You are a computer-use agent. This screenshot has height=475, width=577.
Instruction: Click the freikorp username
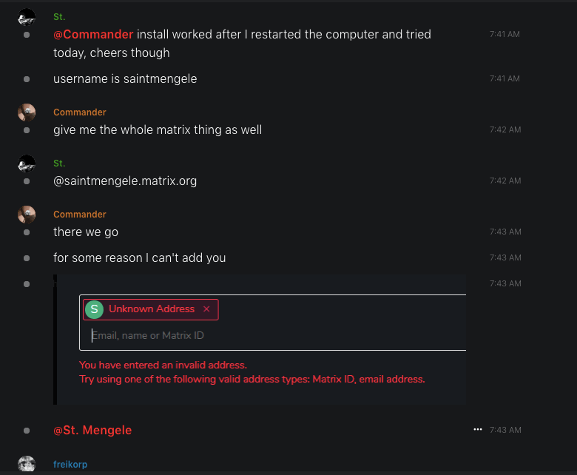point(70,465)
